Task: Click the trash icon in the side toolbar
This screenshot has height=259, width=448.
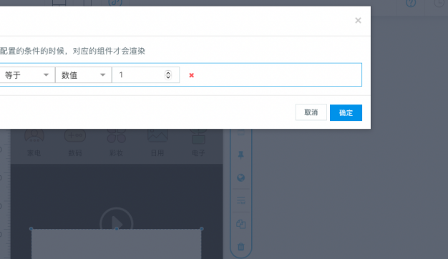Action: pos(241,246)
